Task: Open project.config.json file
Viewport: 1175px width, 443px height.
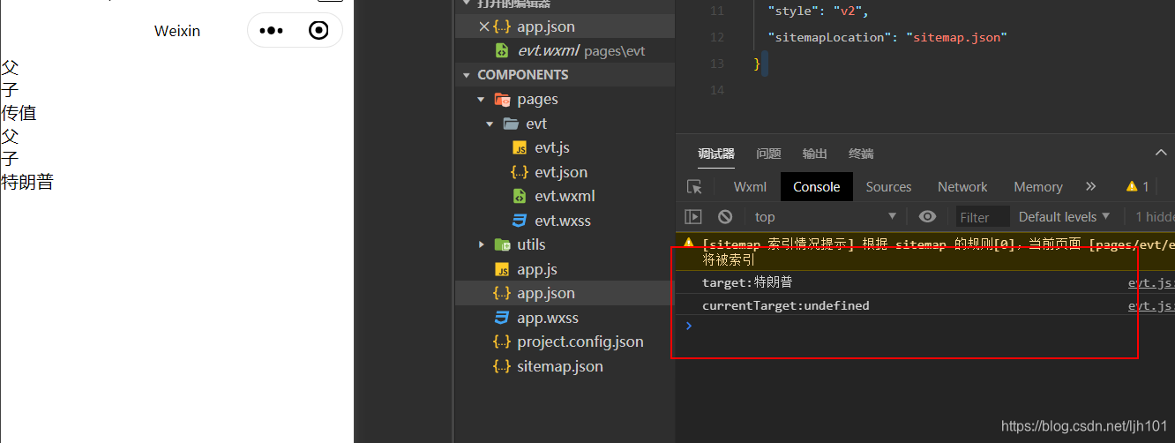Action: click(x=580, y=342)
